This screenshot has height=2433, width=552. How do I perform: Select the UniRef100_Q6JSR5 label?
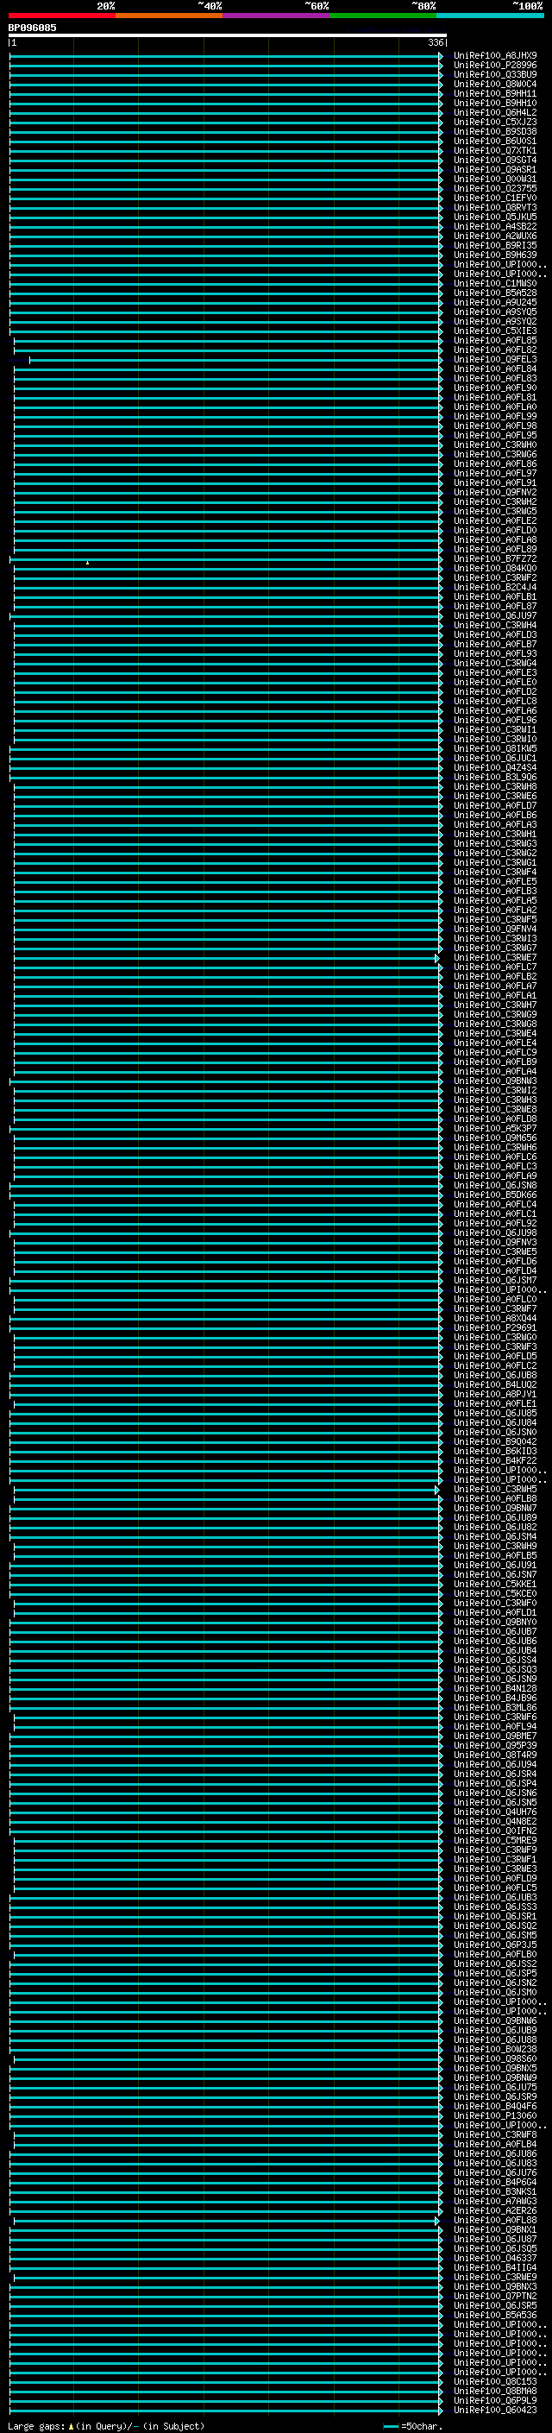tap(494, 2305)
